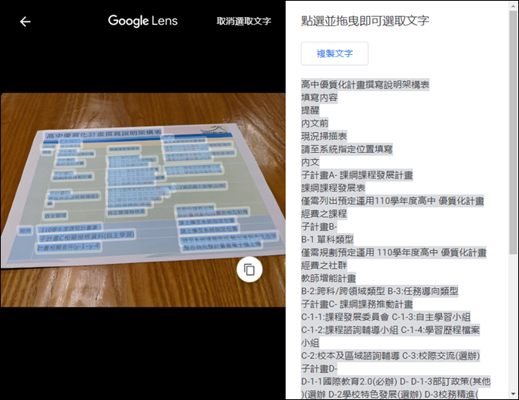Screen dimensions: 519x400
Task: Select the line 請至系統指定位置填寫
Action: point(347,149)
